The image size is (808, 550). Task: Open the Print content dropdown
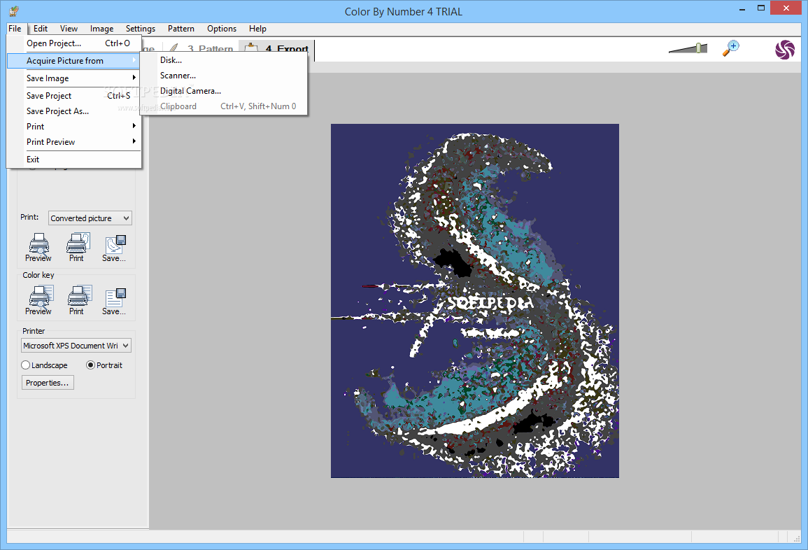pyautogui.click(x=90, y=218)
